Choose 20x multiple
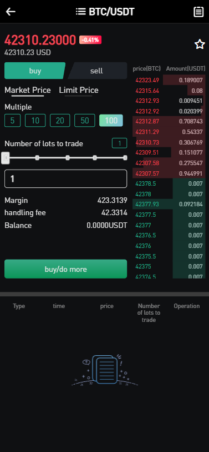The height and width of the screenshot is (452, 209). 60,121
